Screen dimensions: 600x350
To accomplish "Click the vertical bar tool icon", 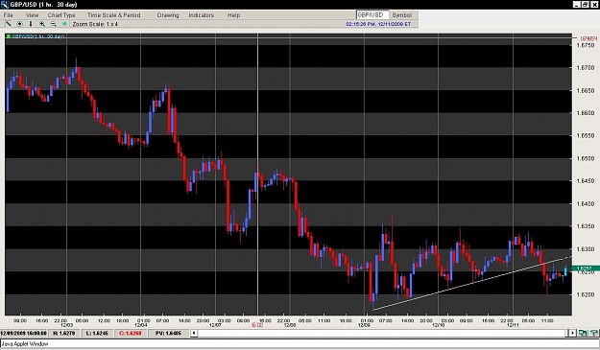I will pyautogui.click(x=31, y=24).
